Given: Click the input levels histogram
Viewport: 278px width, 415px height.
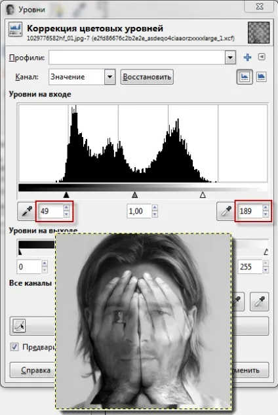Looking at the screenshot, I should point(143,143).
